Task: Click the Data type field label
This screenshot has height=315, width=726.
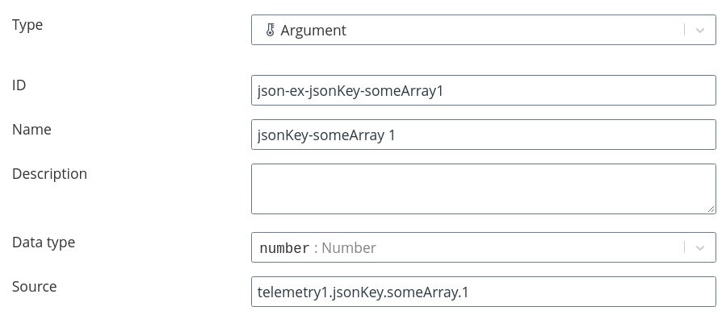Action: (x=44, y=242)
